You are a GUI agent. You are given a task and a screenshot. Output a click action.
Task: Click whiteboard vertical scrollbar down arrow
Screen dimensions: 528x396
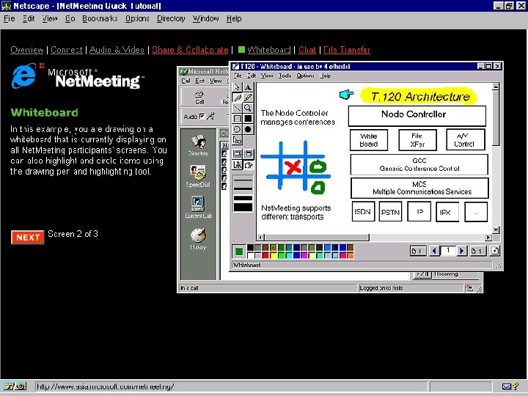(x=495, y=230)
